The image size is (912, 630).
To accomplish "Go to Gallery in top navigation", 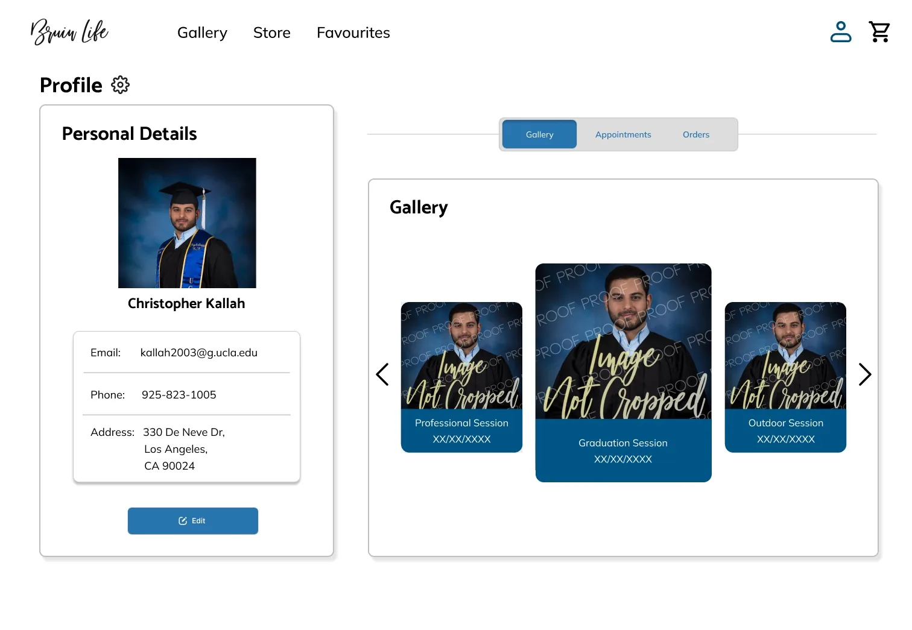I will coord(202,33).
